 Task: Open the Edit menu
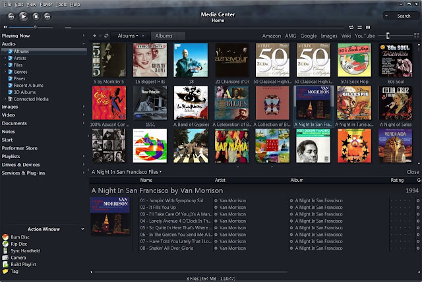19,5
